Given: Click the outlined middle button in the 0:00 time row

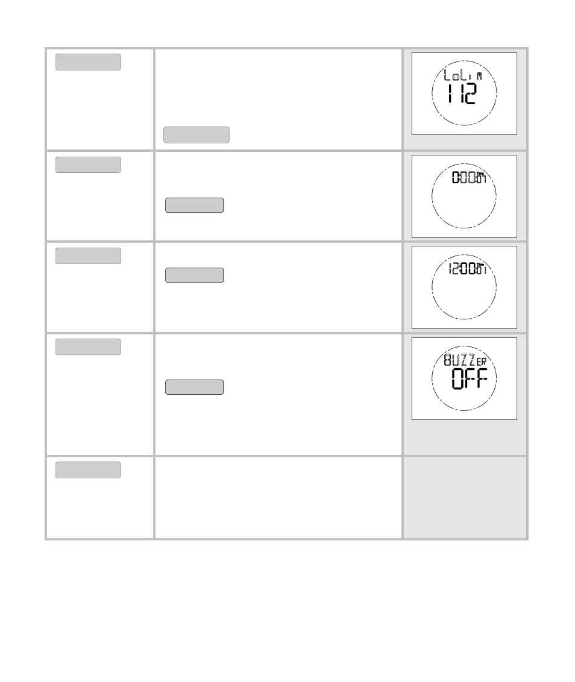Looking at the screenshot, I should [x=195, y=205].
